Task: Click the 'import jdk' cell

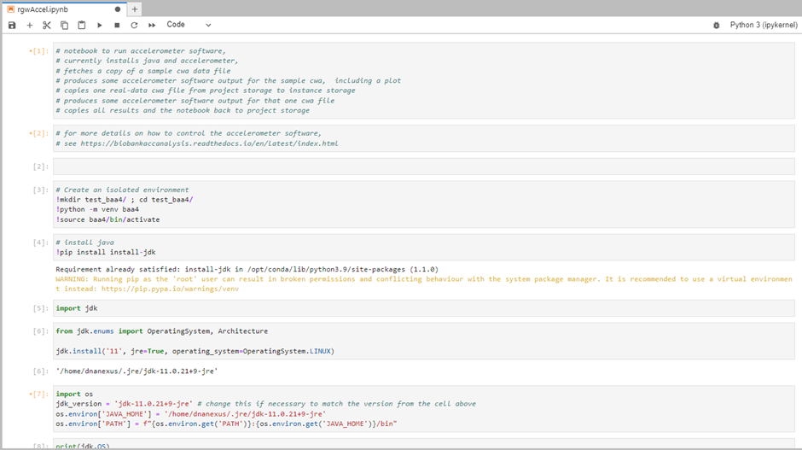Action: 423,308
